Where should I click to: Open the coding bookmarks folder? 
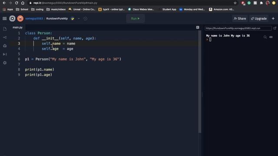[x=37, y=10]
